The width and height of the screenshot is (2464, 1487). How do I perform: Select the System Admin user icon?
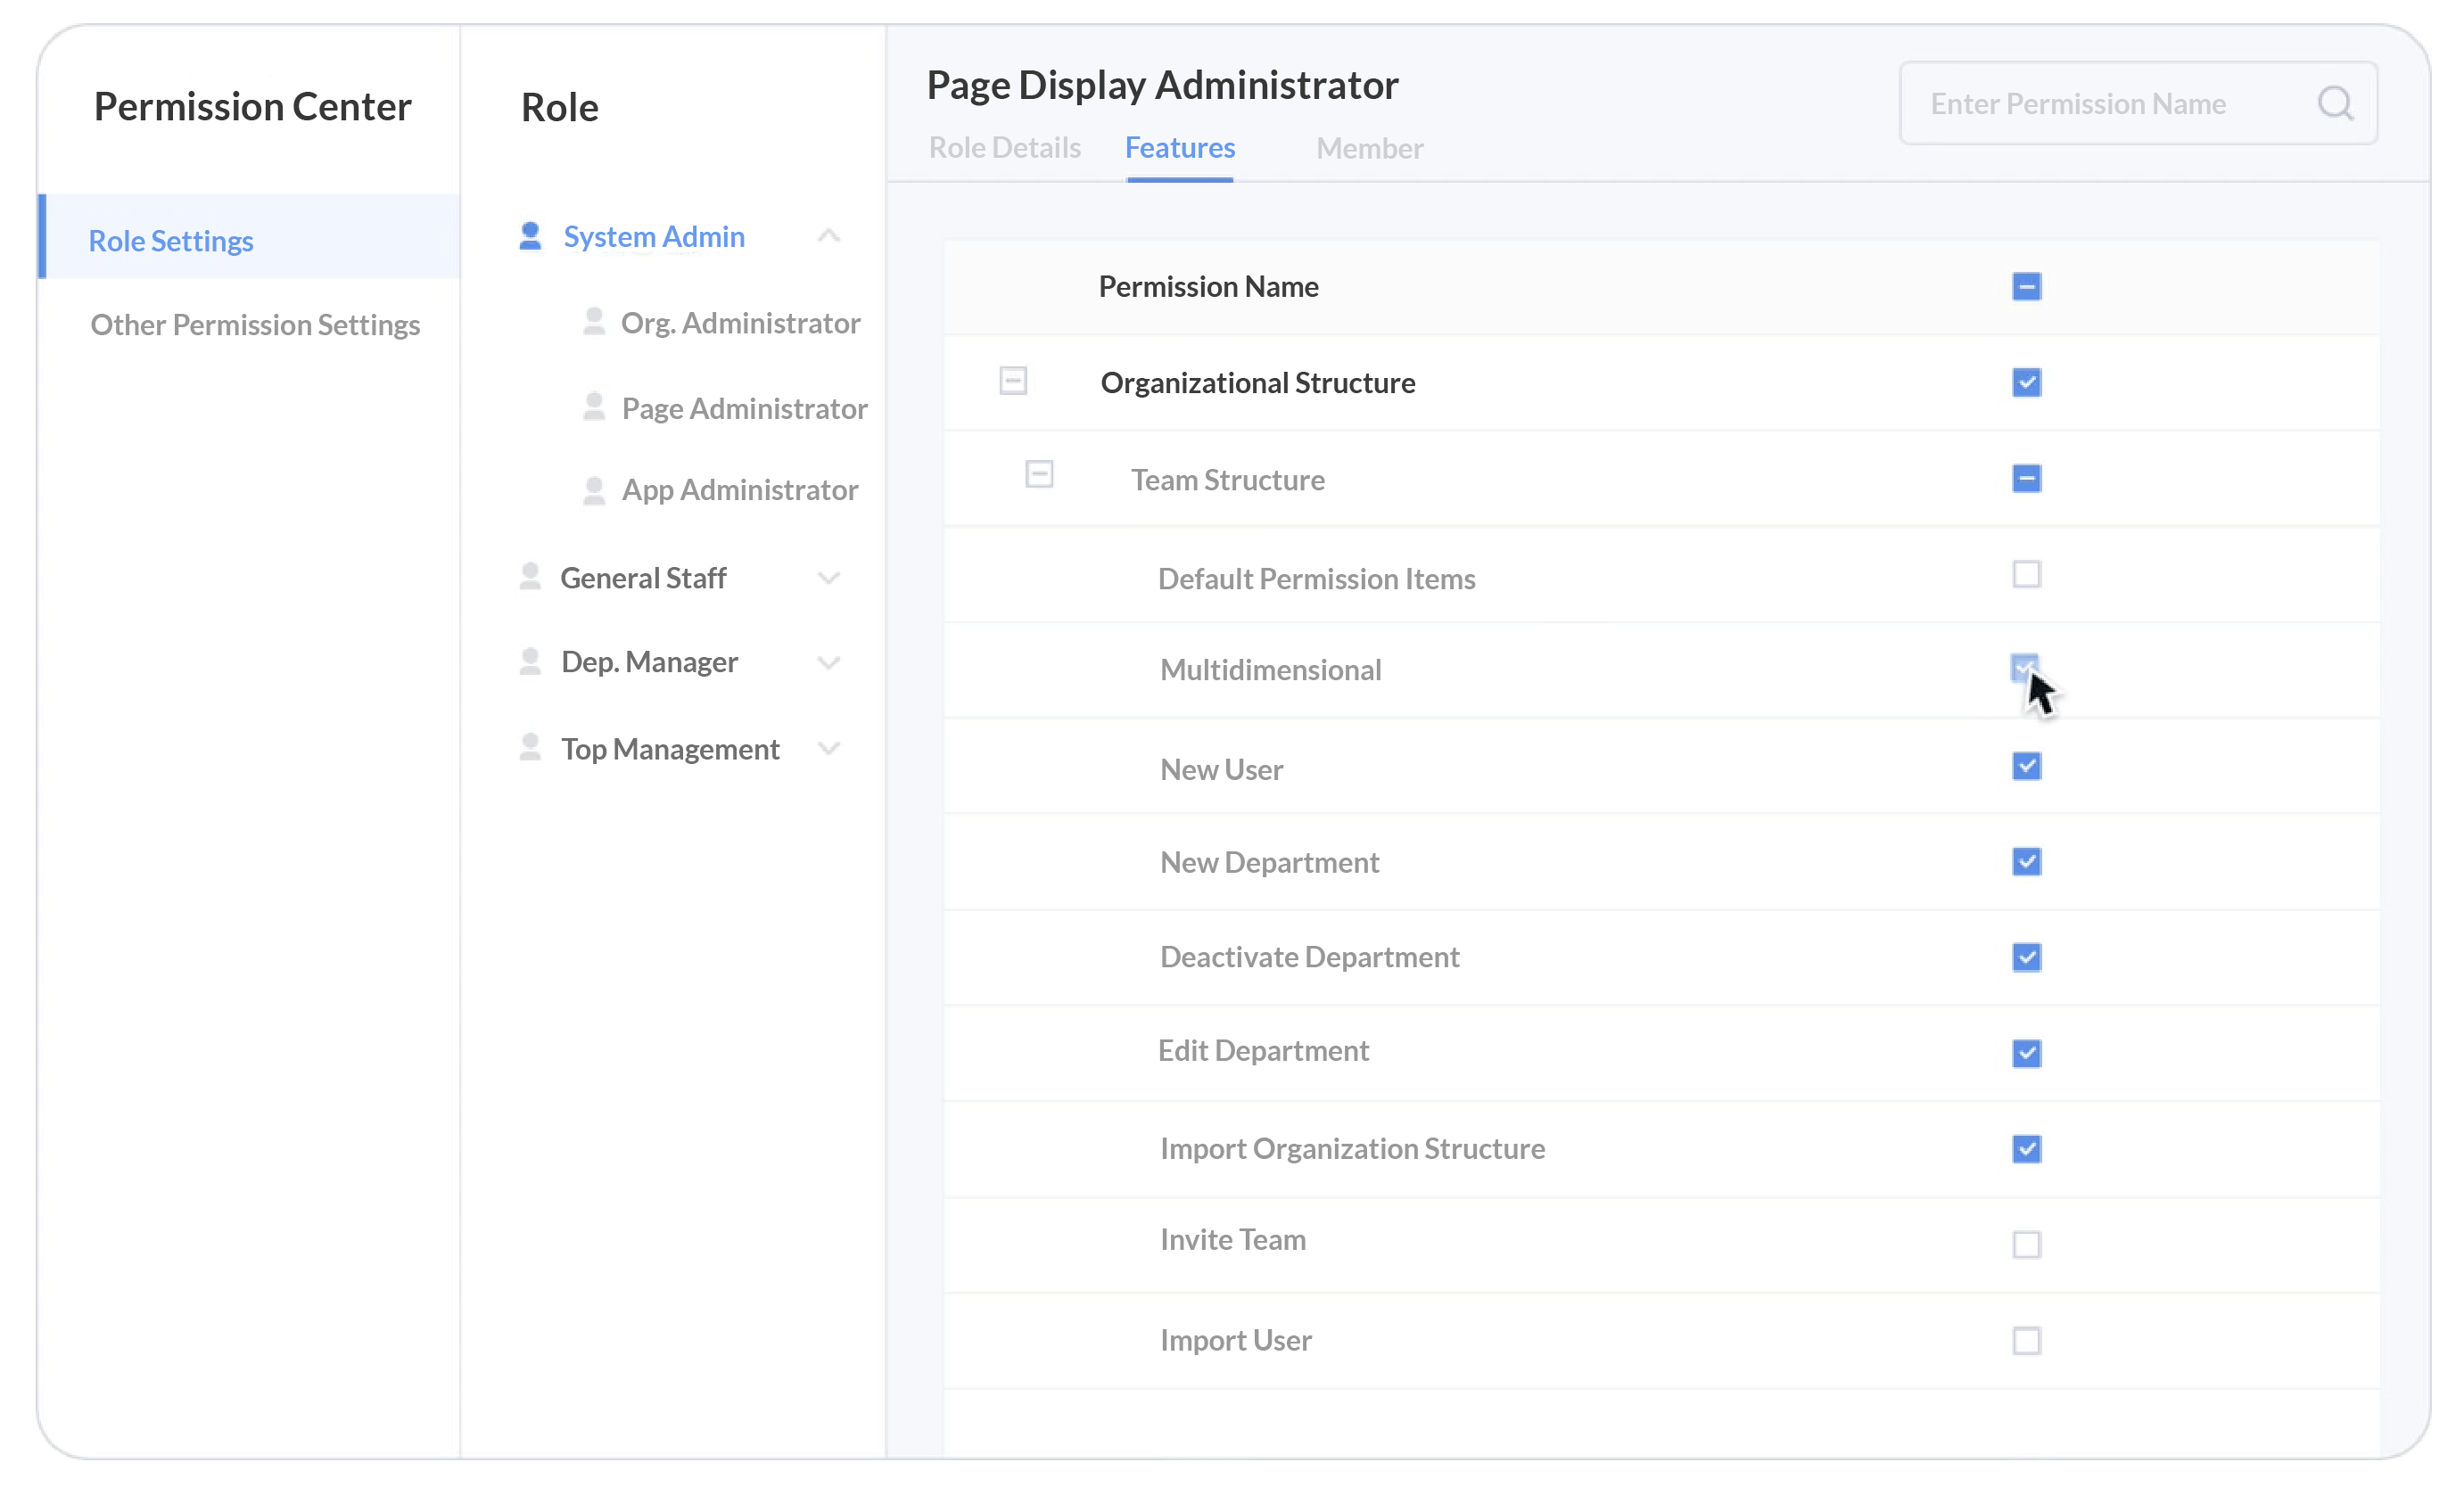[x=531, y=236]
